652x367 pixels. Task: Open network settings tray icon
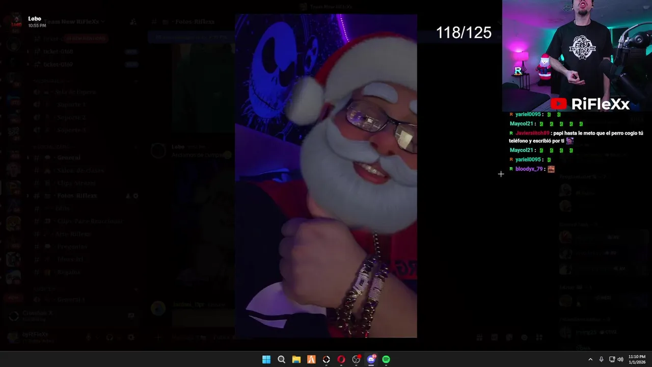(612, 359)
